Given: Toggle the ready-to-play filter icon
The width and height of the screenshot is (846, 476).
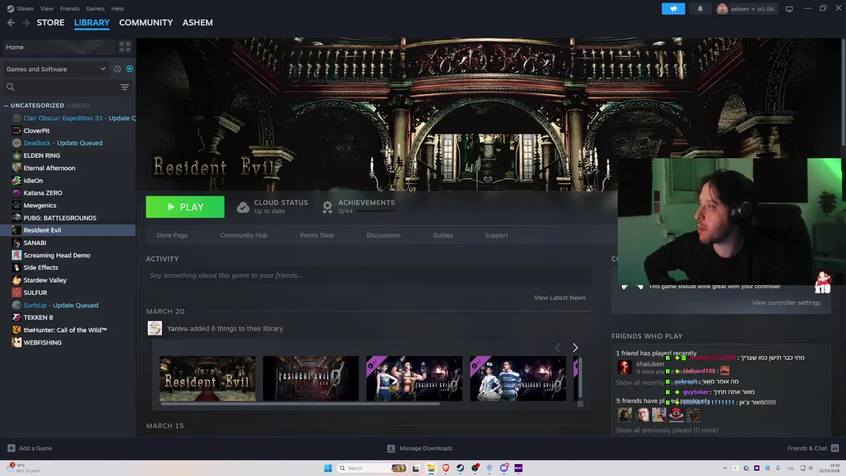Looking at the screenshot, I should (x=130, y=69).
